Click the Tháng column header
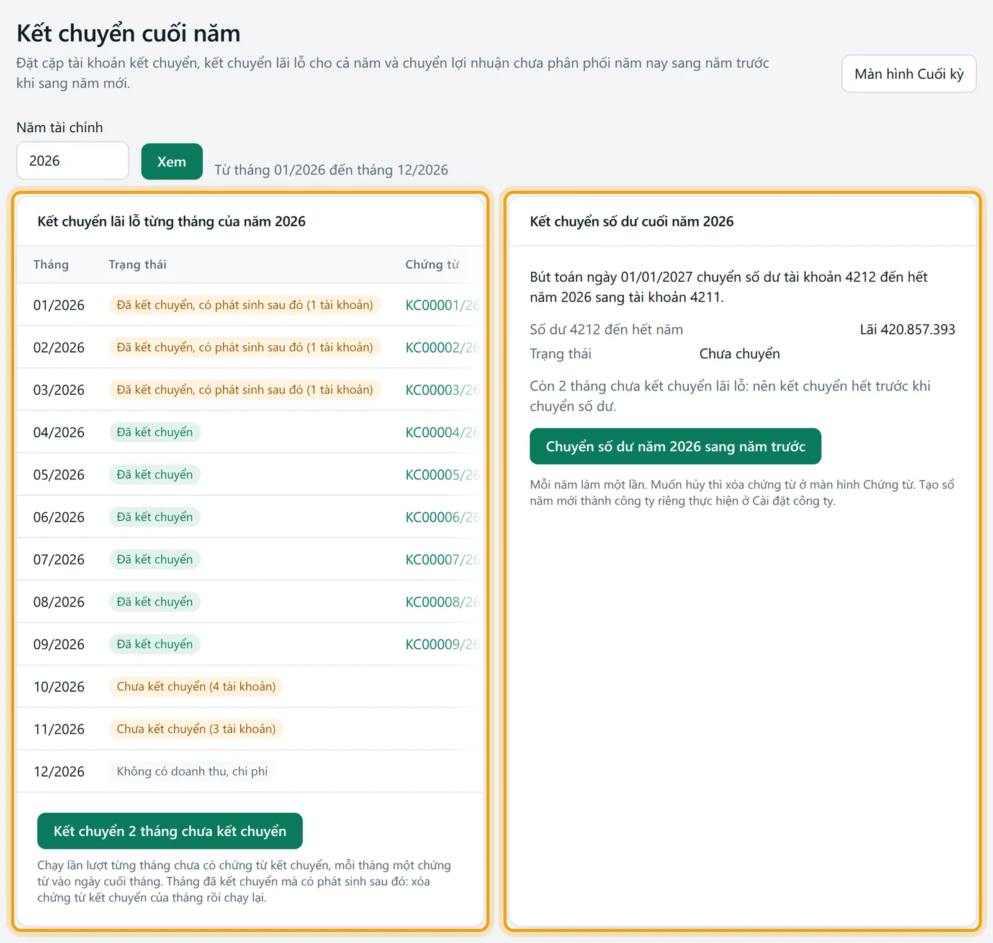Screen dimensions: 993x943 pyautogui.click(x=51, y=264)
